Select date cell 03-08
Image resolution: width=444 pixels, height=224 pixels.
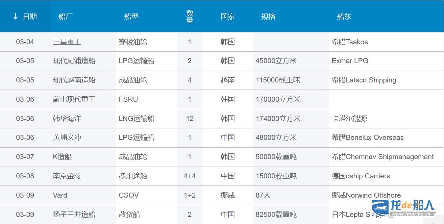pyautogui.click(x=25, y=176)
